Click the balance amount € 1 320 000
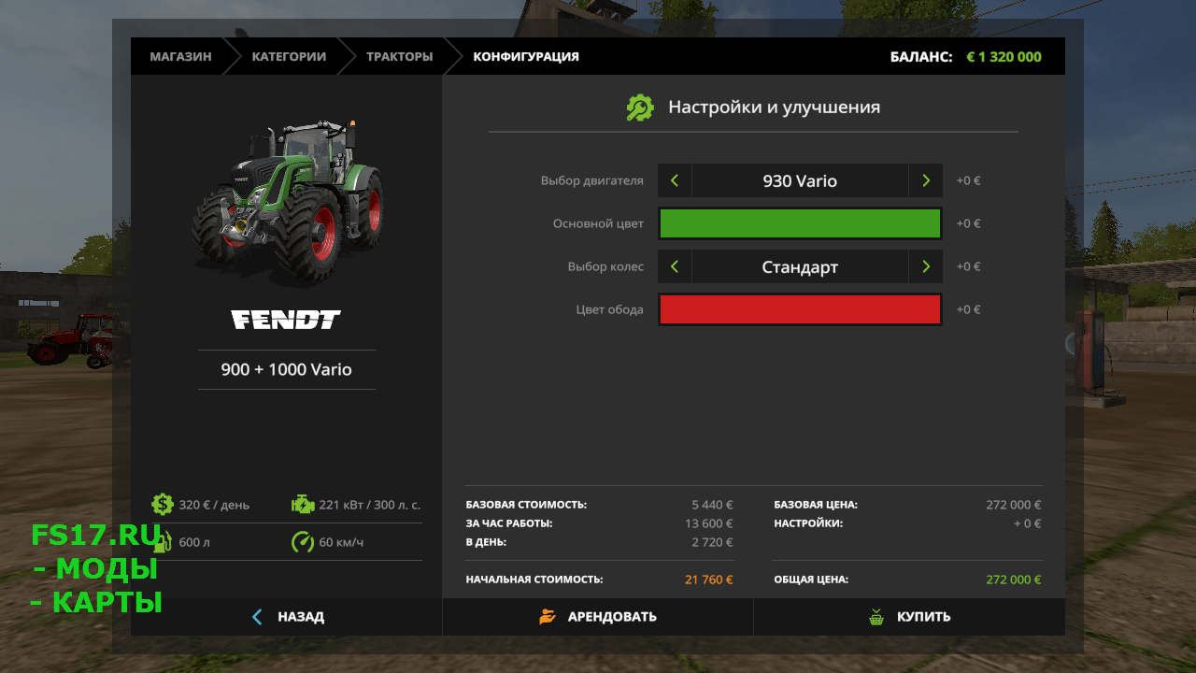Screen dimensions: 1196x673 pyautogui.click(x=1004, y=56)
